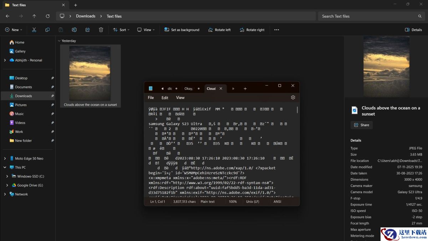Expand the Windows-SSD (C:) drive tree
This screenshot has width=428, height=241.
click(7, 176)
